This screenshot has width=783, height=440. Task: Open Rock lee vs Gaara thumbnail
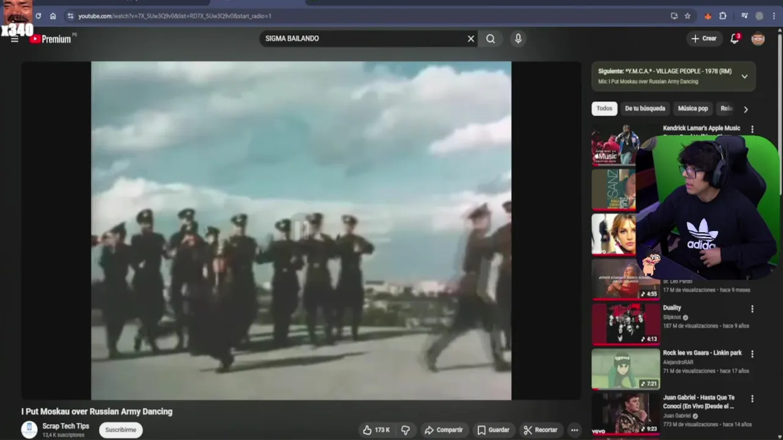click(x=626, y=369)
